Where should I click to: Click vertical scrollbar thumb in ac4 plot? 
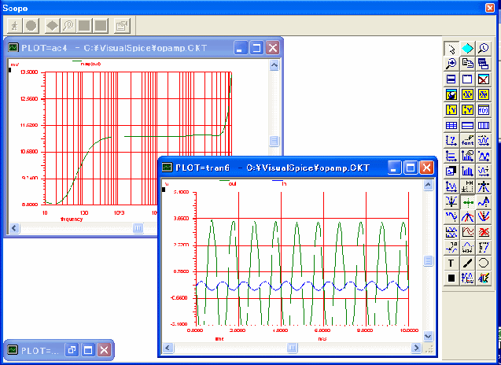pos(274,142)
